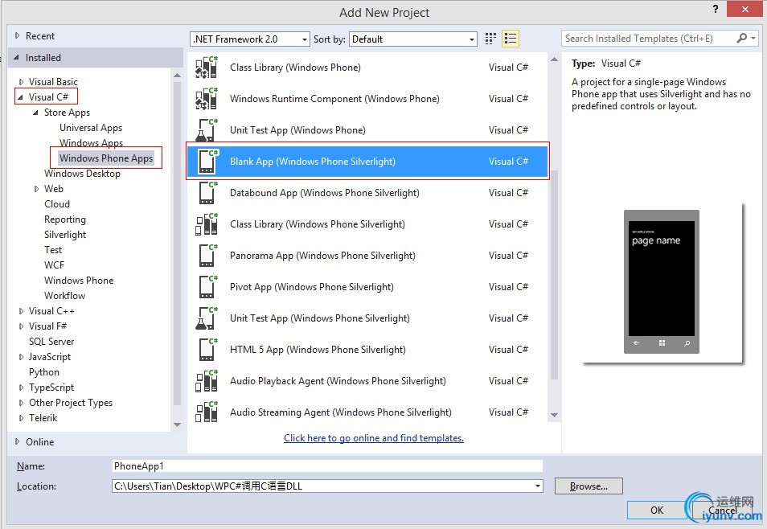
Task: Select the SQL Server category
Action: (51, 342)
